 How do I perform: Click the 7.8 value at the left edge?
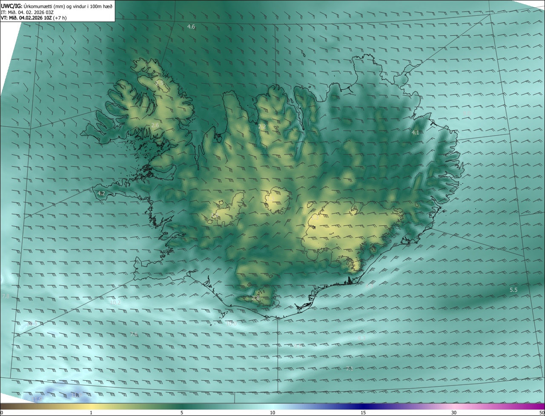(x=5, y=296)
